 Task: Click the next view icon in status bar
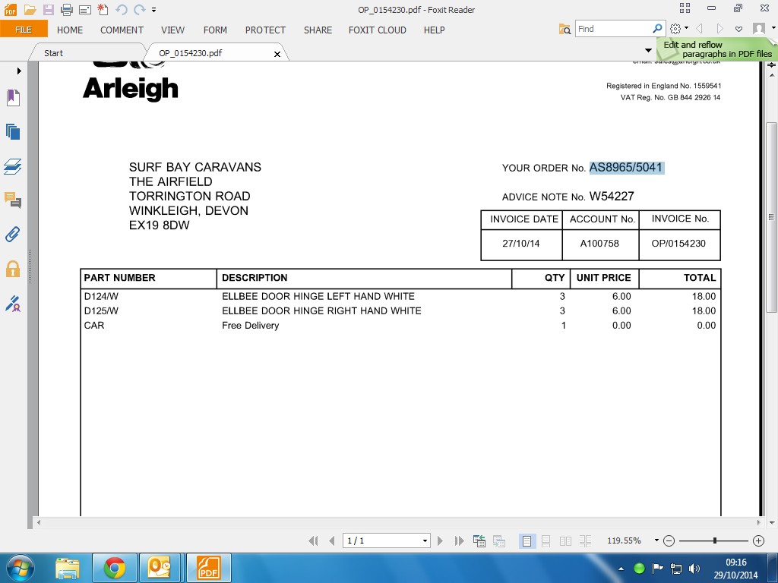tap(498, 540)
